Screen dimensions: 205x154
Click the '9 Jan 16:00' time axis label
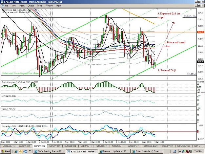[x=159, y=142]
